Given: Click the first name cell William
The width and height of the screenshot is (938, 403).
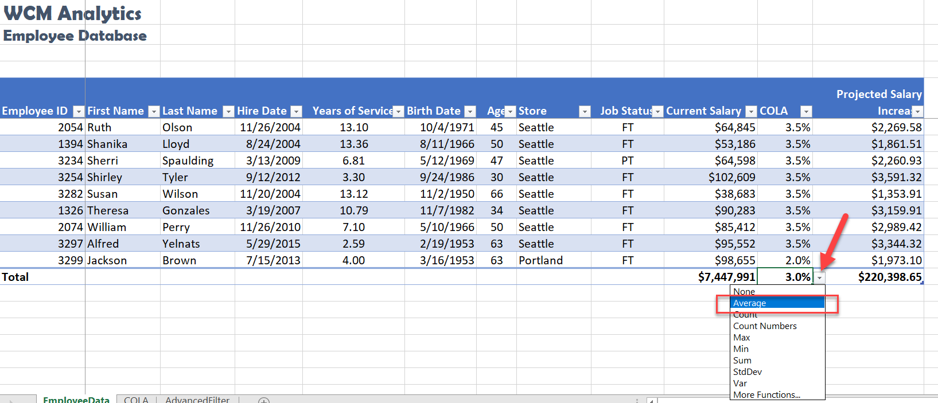Looking at the screenshot, I should pos(122,227).
